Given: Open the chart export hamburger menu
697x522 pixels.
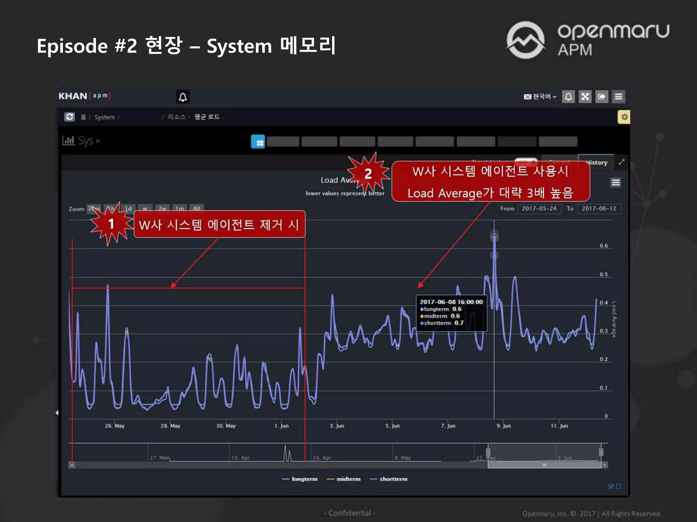Looking at the screenshot, I should click(616, 182).
